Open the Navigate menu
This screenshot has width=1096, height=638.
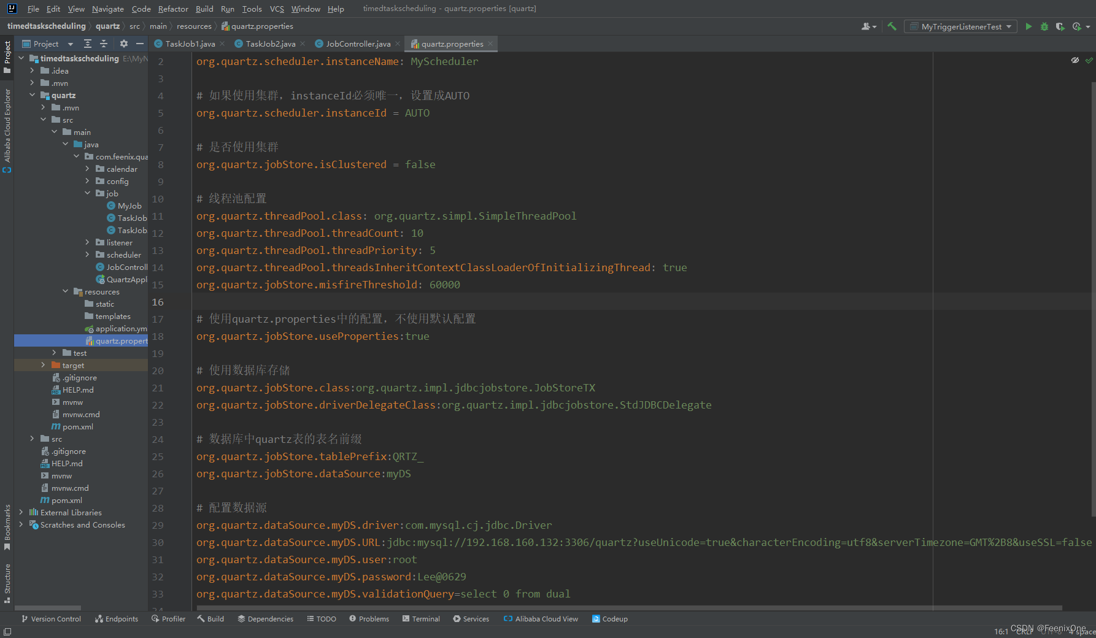(108, 9)
